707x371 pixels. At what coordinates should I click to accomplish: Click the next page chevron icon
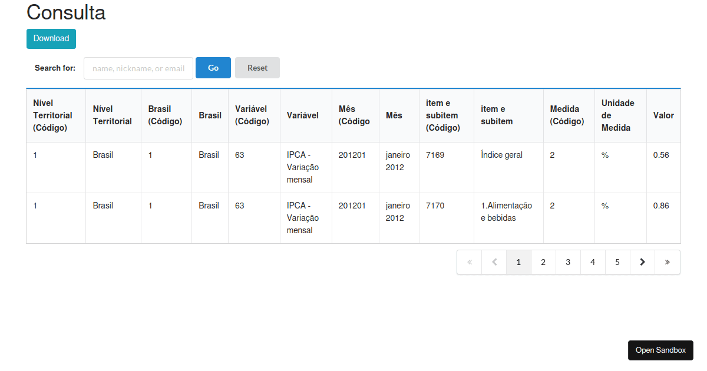pos(642,261)
